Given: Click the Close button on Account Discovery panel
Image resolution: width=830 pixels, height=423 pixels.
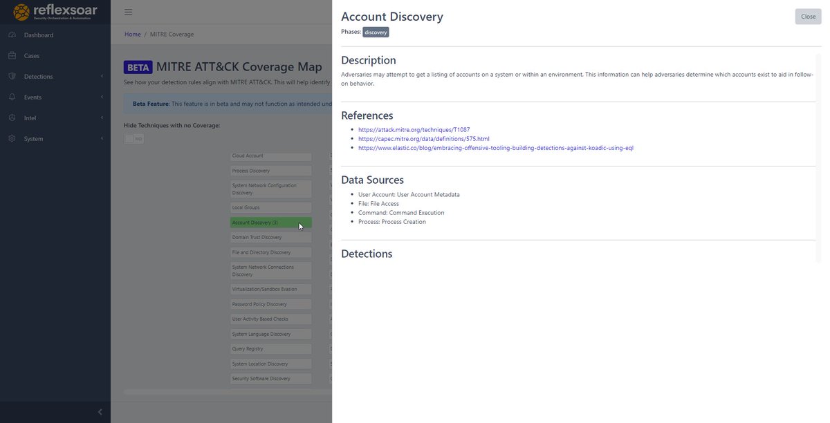Looking at the screenshot, I should point(807,16).
